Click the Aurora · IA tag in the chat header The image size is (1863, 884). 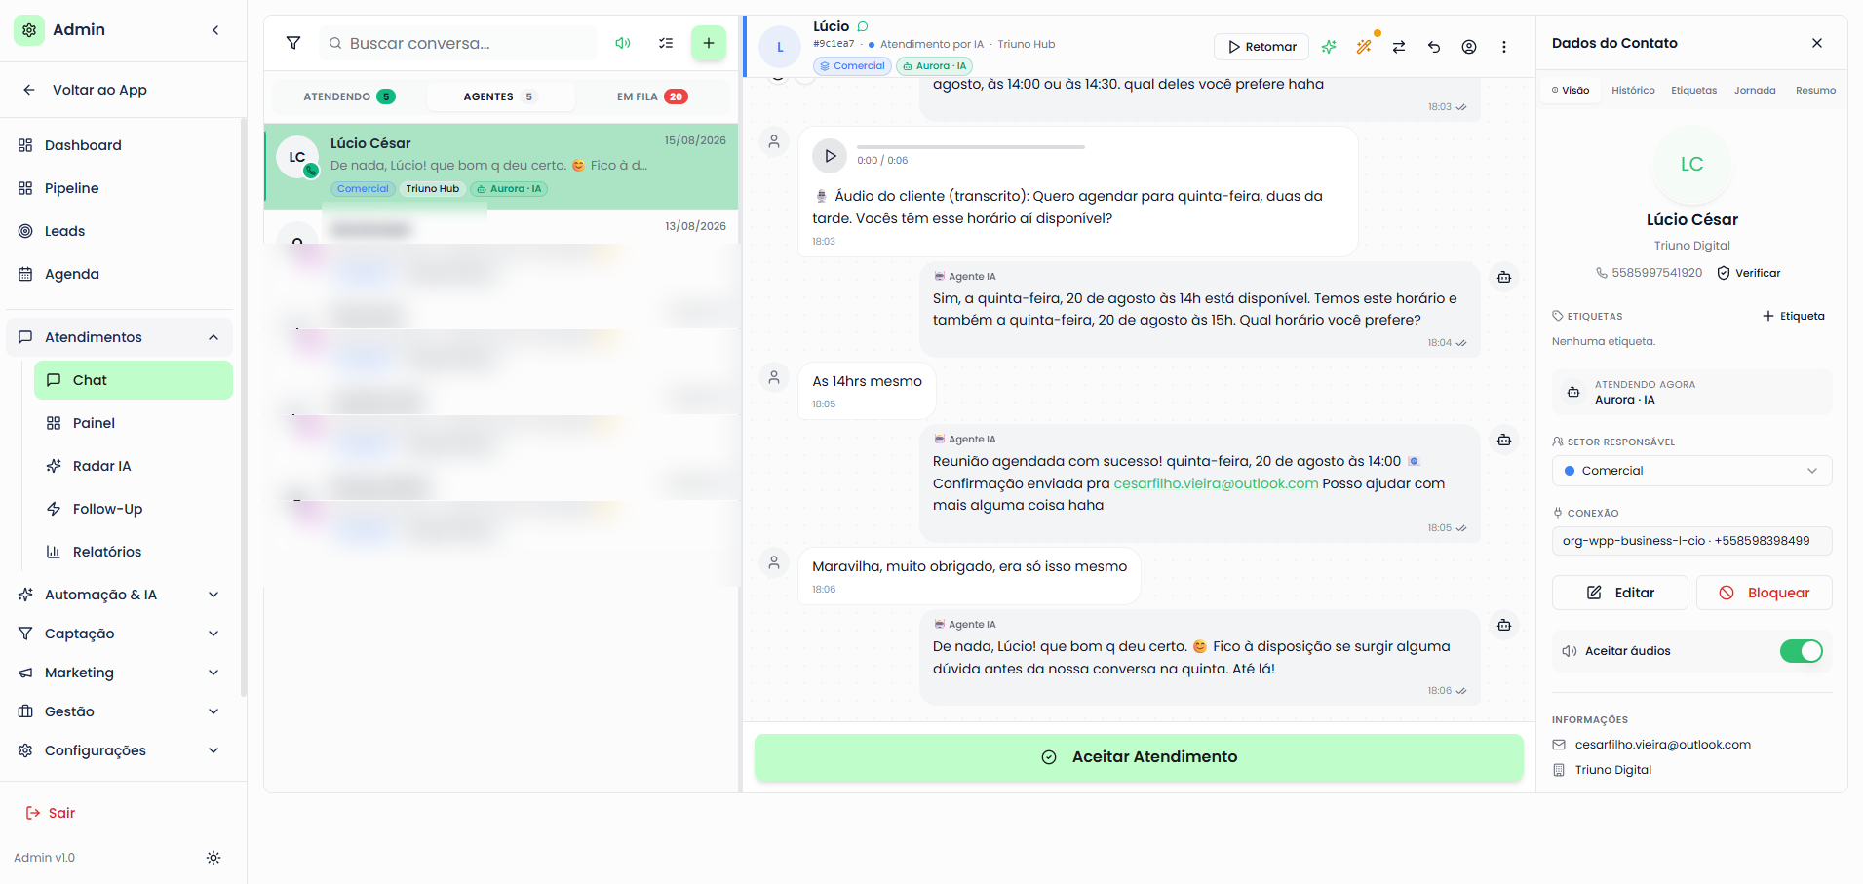[x=934, y=66]
